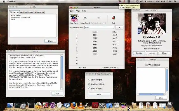
Task: Click the Time Elapsed 45.1s status text
Action: tap(110, 67)
